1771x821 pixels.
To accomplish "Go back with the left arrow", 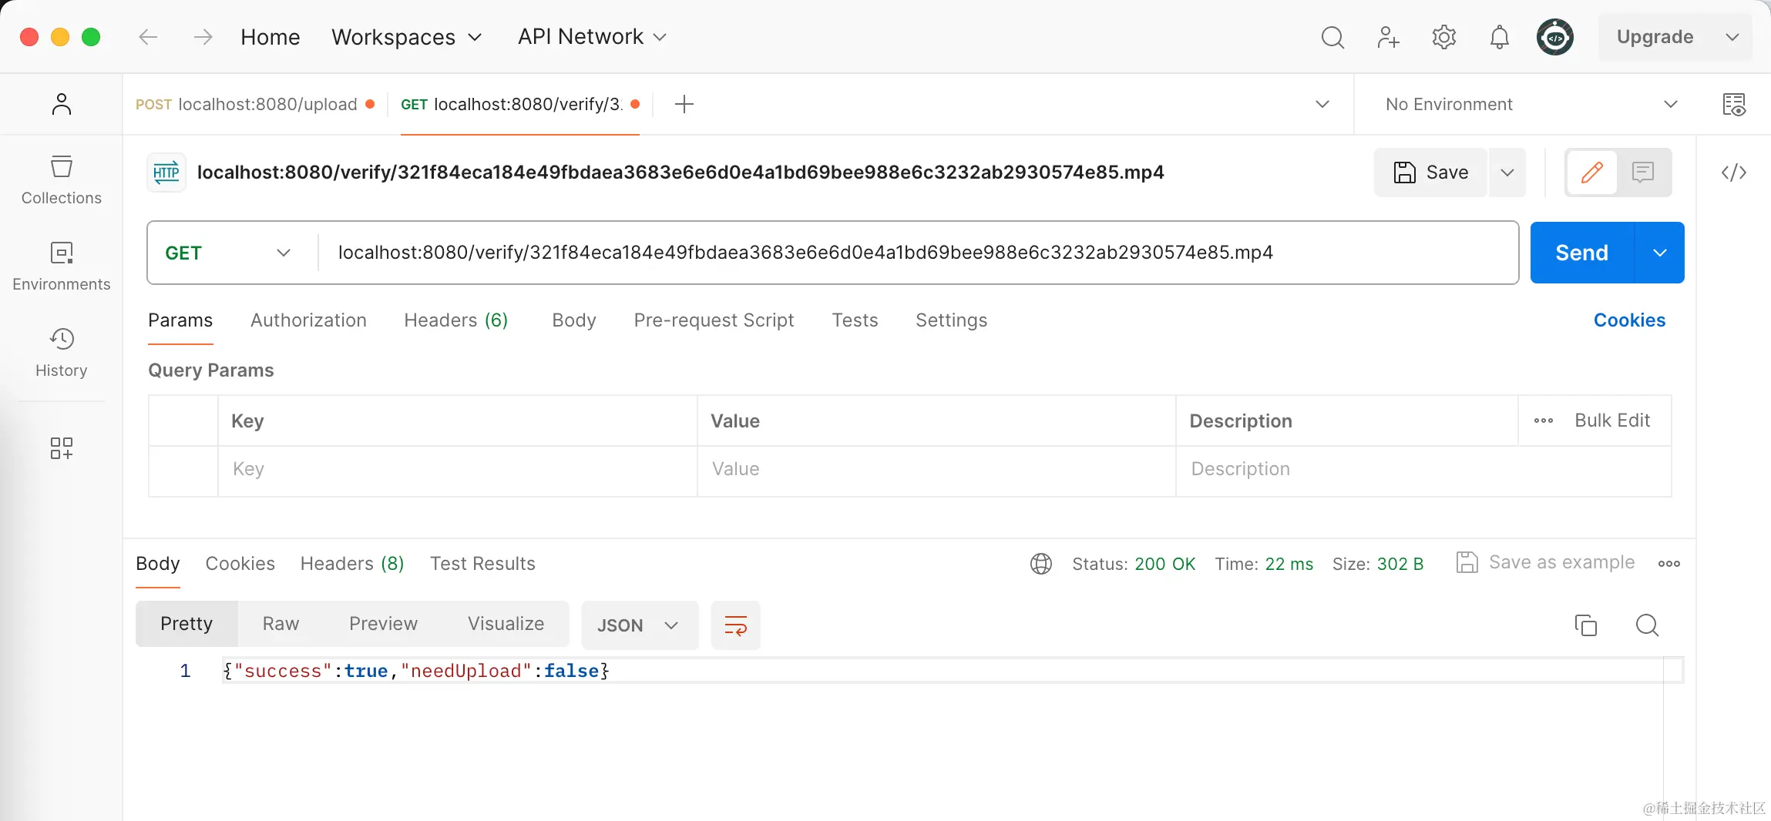I will 148,37.
